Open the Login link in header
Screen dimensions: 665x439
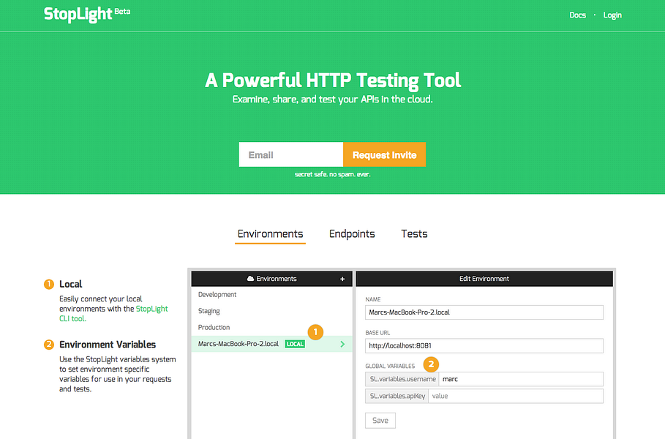coord(612,15)
